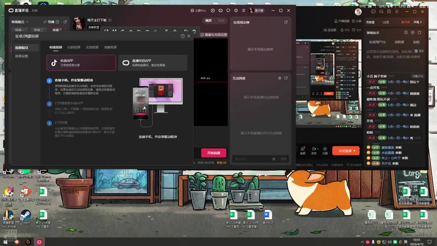Expand the 详情 chevron next to 热度
The height and width of the screenshot is (246, 437).
418,22
